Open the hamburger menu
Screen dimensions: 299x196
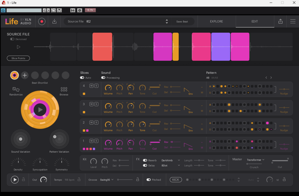293,21
